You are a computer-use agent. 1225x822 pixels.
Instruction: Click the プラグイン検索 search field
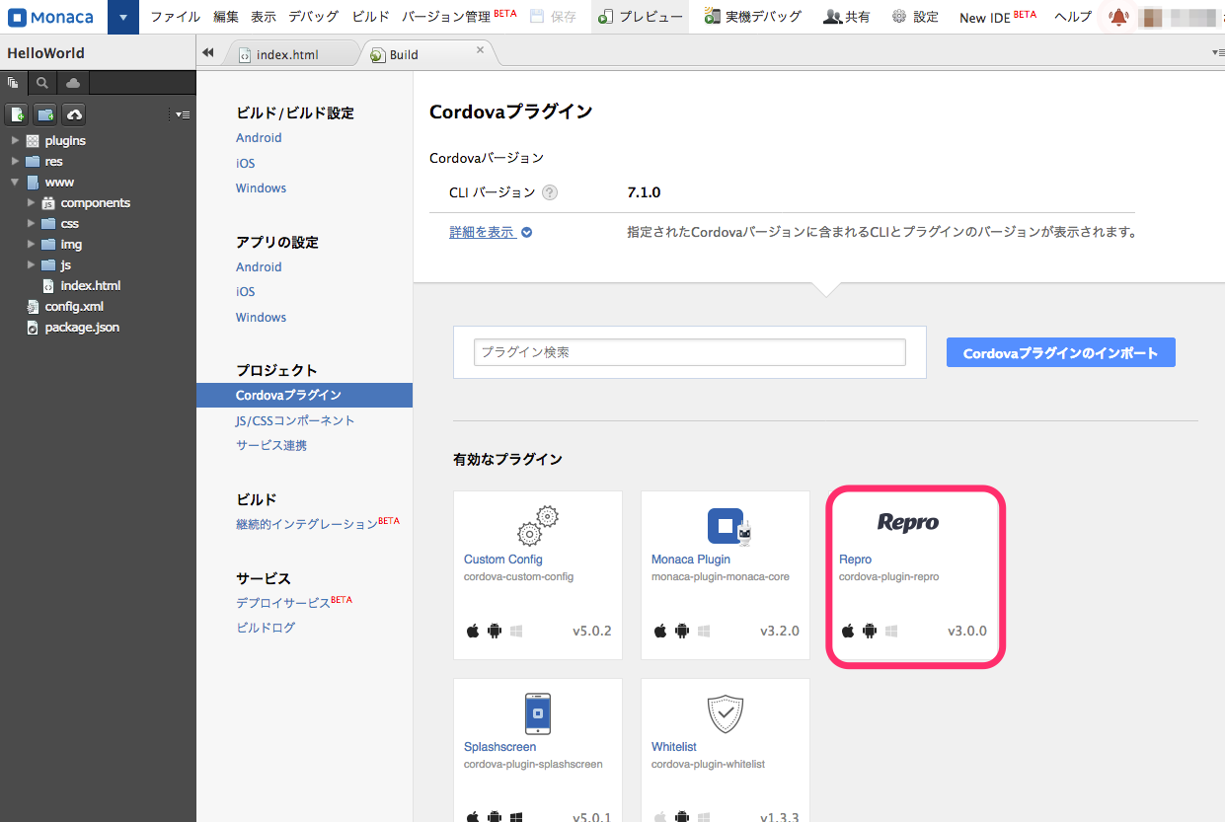[689, 352]
